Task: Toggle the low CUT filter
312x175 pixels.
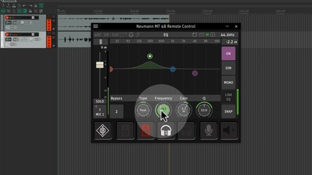Action: tap(116, 35)
